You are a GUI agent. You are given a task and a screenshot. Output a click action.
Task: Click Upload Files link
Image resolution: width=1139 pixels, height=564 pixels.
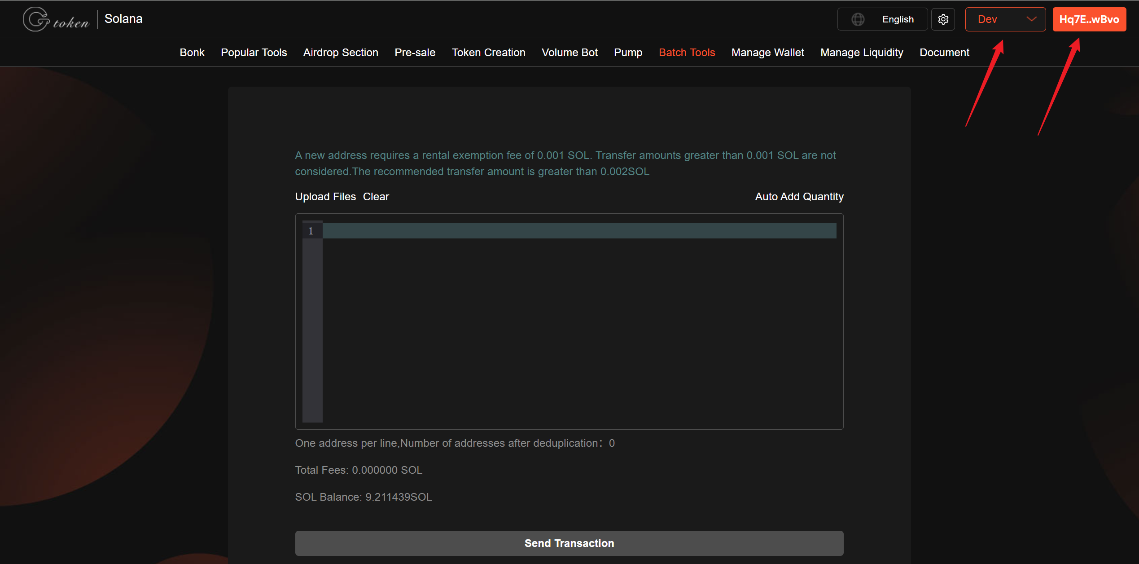325,197
